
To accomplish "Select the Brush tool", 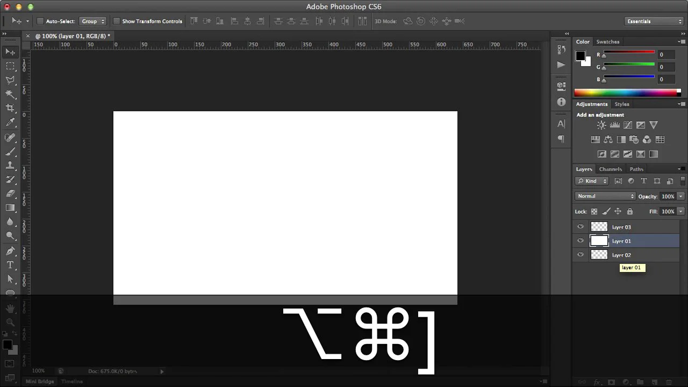I will point(10,152).
